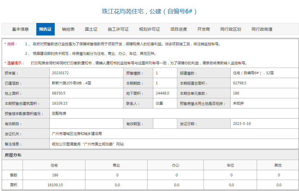Check the 项目进度 tab
Viewport: 299px width, 191px height.
(178, 29)
